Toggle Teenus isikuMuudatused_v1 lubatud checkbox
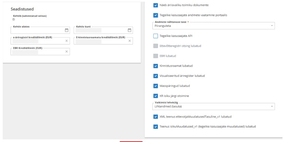Viewport: 284px width, 142px height. tap(155, 126)
